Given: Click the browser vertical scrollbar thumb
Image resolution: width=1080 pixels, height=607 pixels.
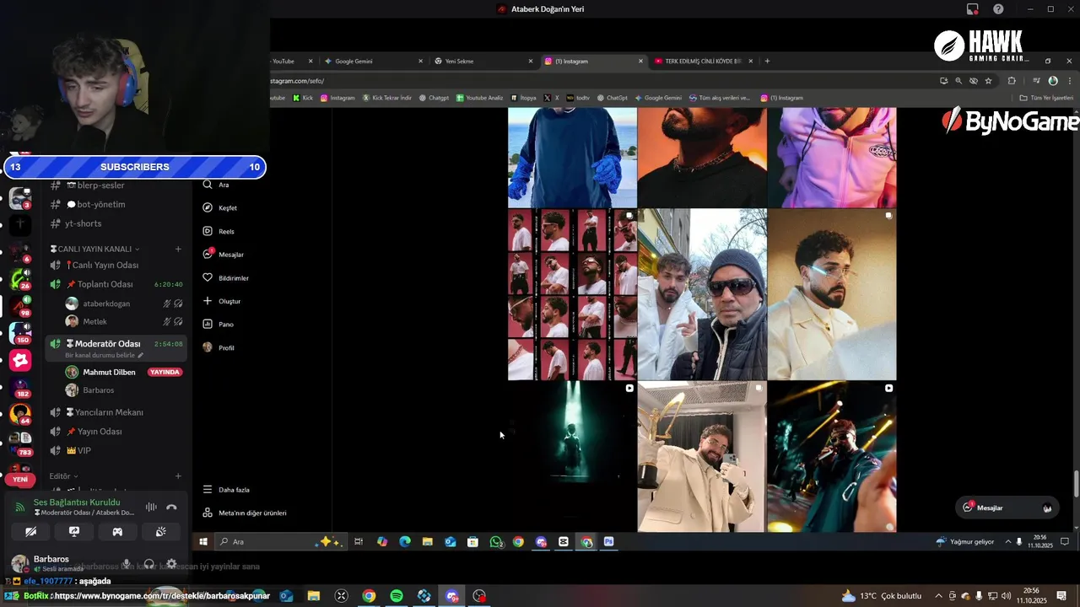Looking at the screenshot, I should (1076, 485).
